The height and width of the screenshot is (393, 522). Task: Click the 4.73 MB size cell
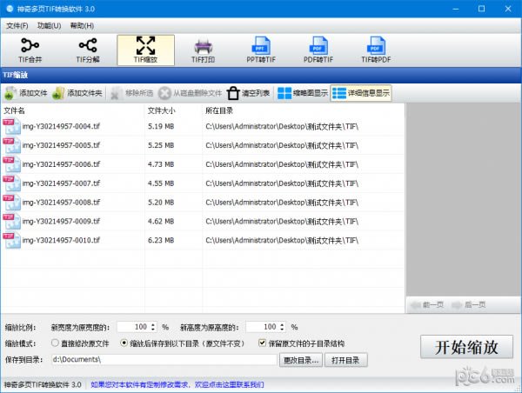coord(161,164)
